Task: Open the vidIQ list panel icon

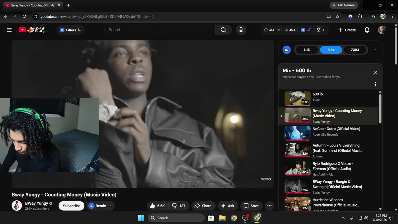Action: point(309,30)
